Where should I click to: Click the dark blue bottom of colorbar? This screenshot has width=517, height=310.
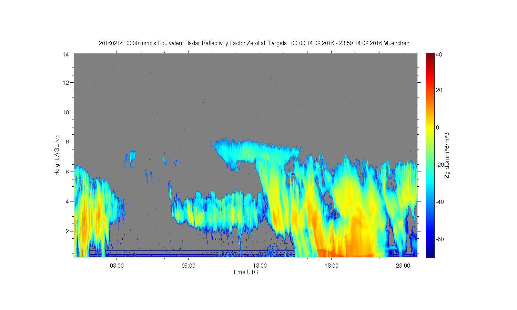(x=430, y=253)
